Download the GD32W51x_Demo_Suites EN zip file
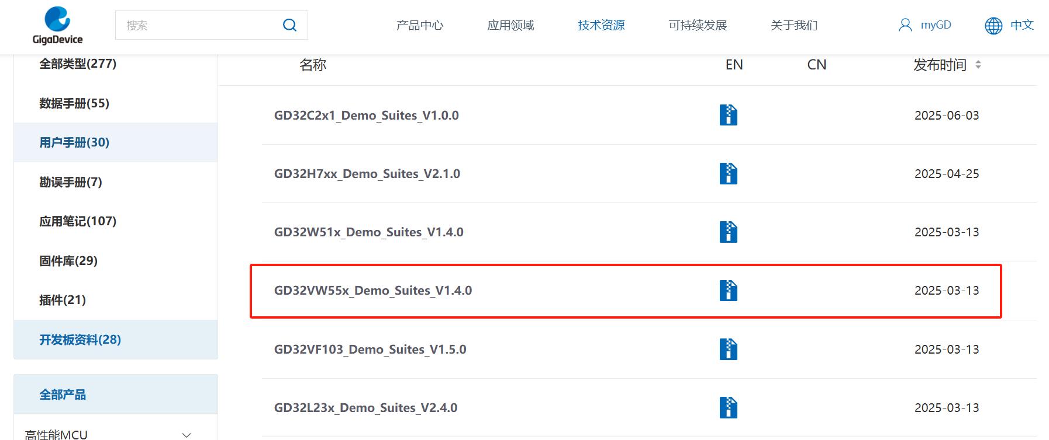The image size is (1049, 440). coord(729,232)
